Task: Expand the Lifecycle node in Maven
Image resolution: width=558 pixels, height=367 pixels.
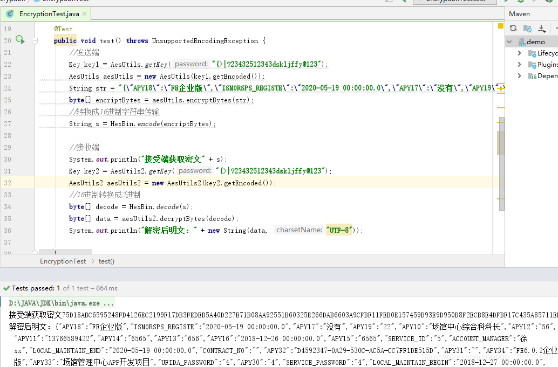Action: tap(520, 53)
